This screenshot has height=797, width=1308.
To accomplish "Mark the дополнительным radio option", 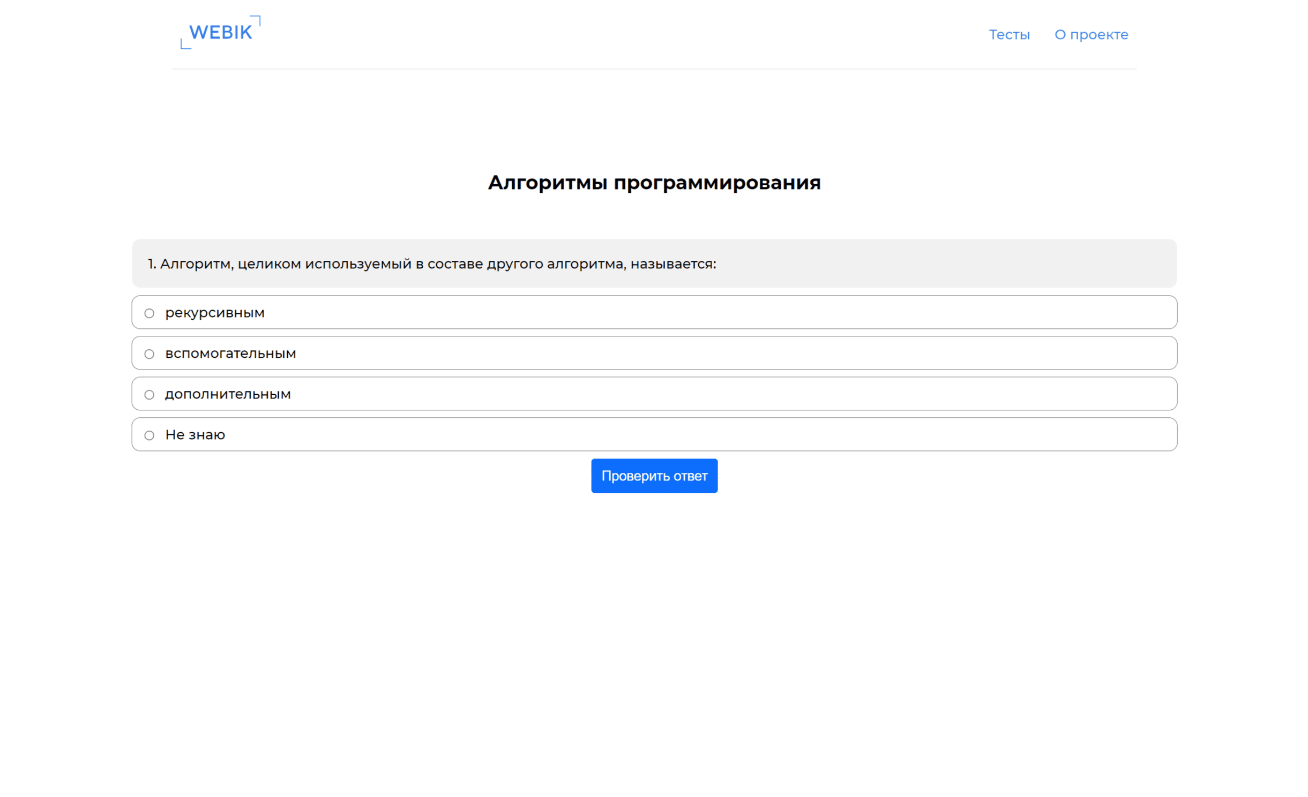I will 150,395.
